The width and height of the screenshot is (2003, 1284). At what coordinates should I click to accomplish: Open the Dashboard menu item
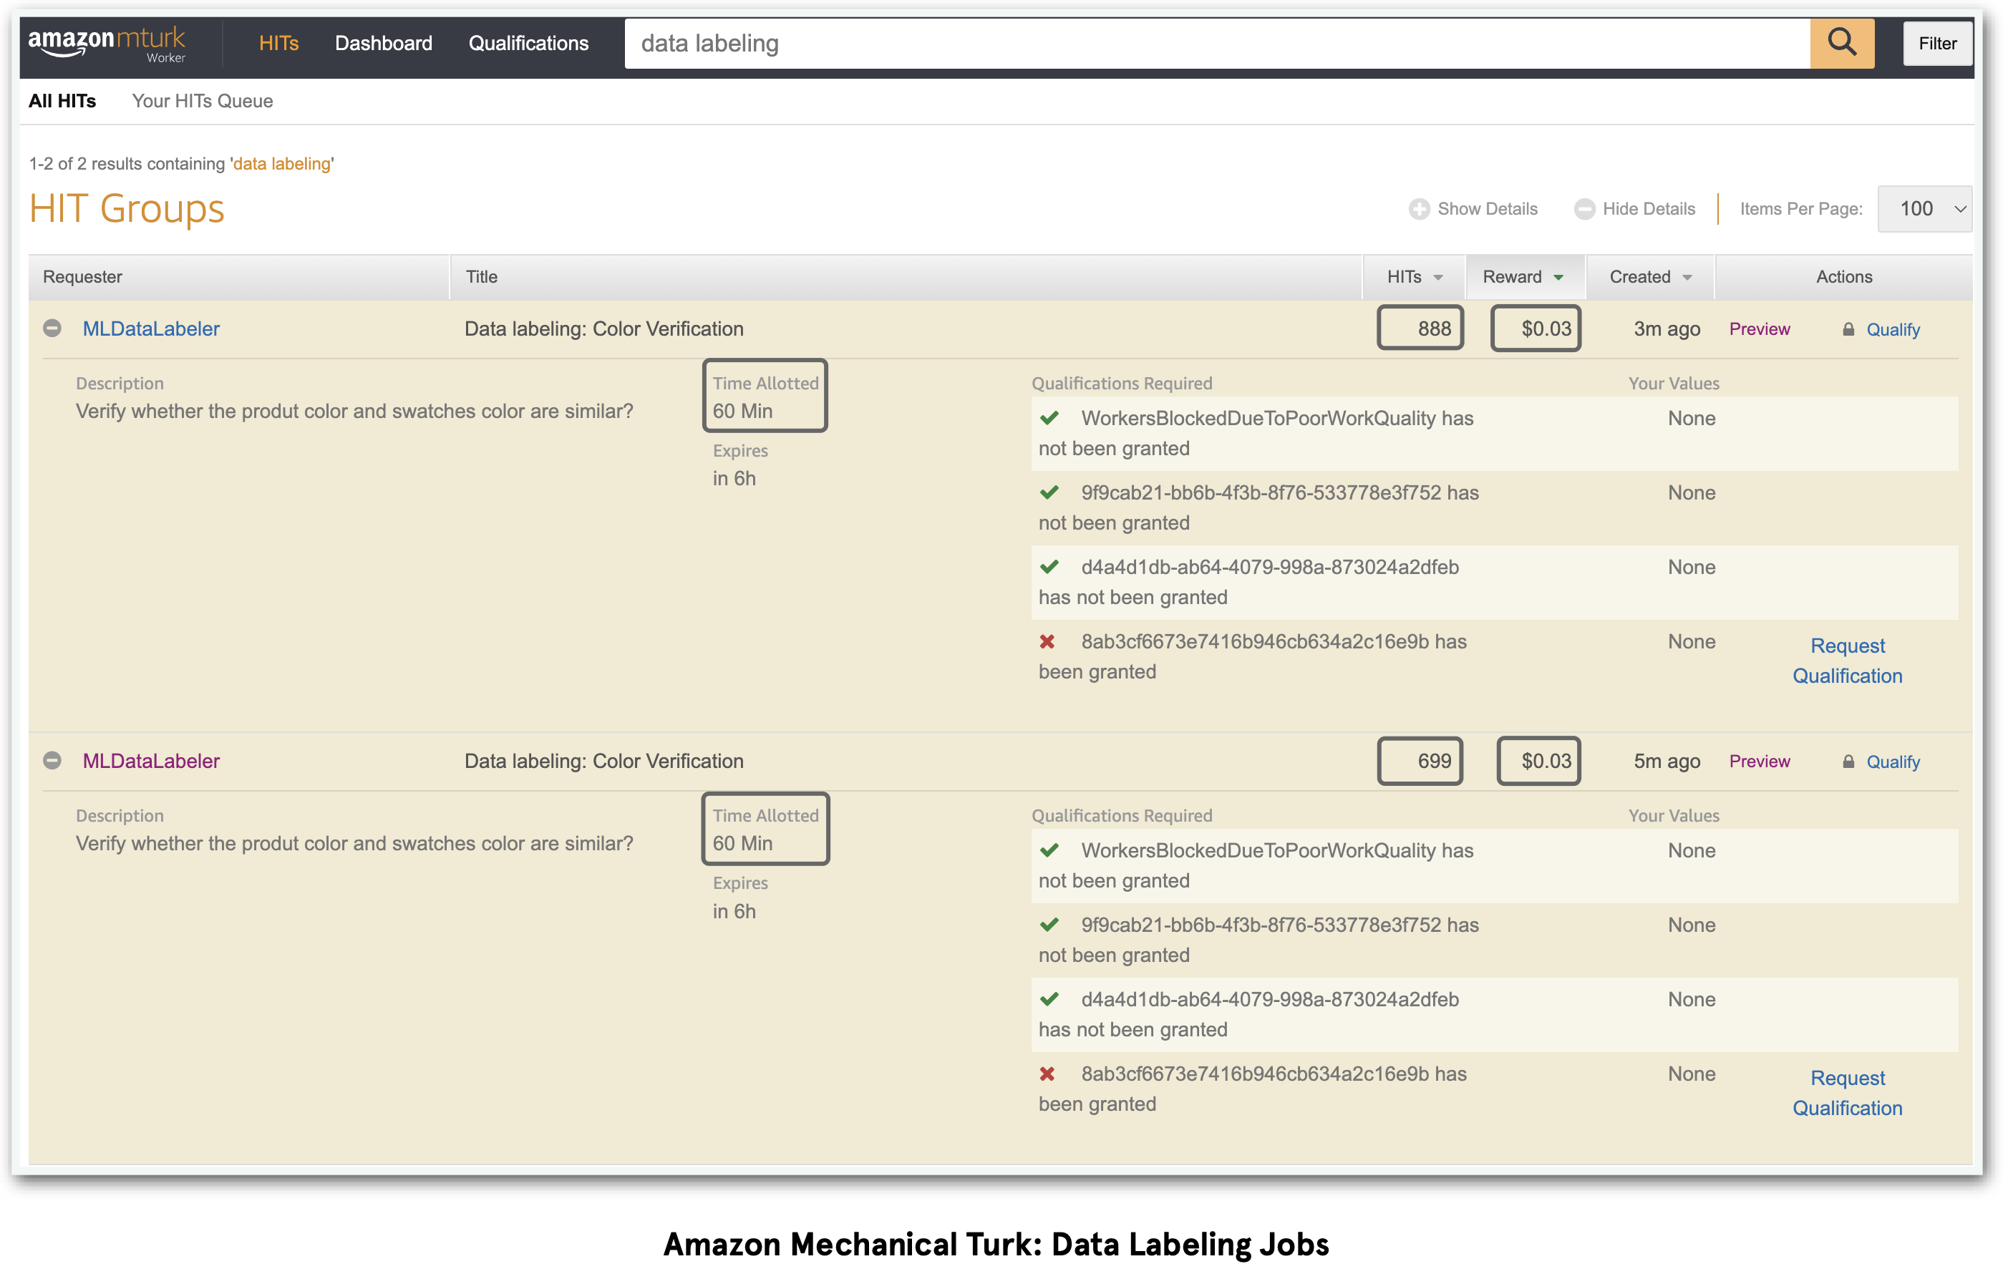tap(384, 44)
